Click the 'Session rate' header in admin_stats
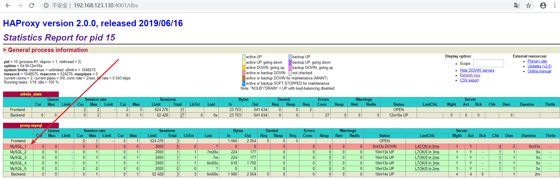 [96, 100]
